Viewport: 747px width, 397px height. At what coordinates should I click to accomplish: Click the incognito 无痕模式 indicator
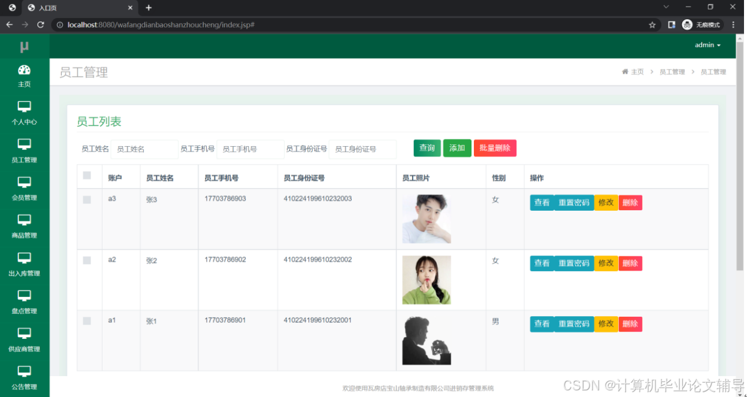pyautogui.click(x=702, y=25)
